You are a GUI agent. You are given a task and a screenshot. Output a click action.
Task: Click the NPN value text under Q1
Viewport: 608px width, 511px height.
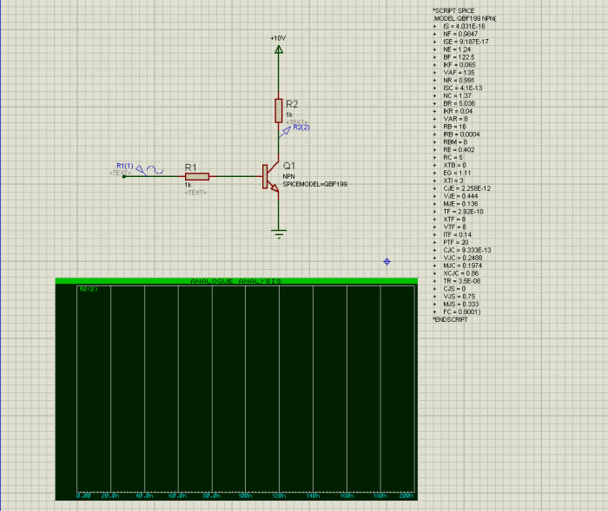tap(289, 176)
